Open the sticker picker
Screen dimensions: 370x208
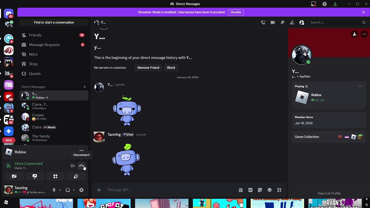(260, 190)
